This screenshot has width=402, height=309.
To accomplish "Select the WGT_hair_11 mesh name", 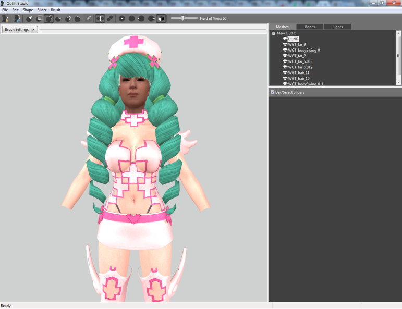I will coord(299,73).
